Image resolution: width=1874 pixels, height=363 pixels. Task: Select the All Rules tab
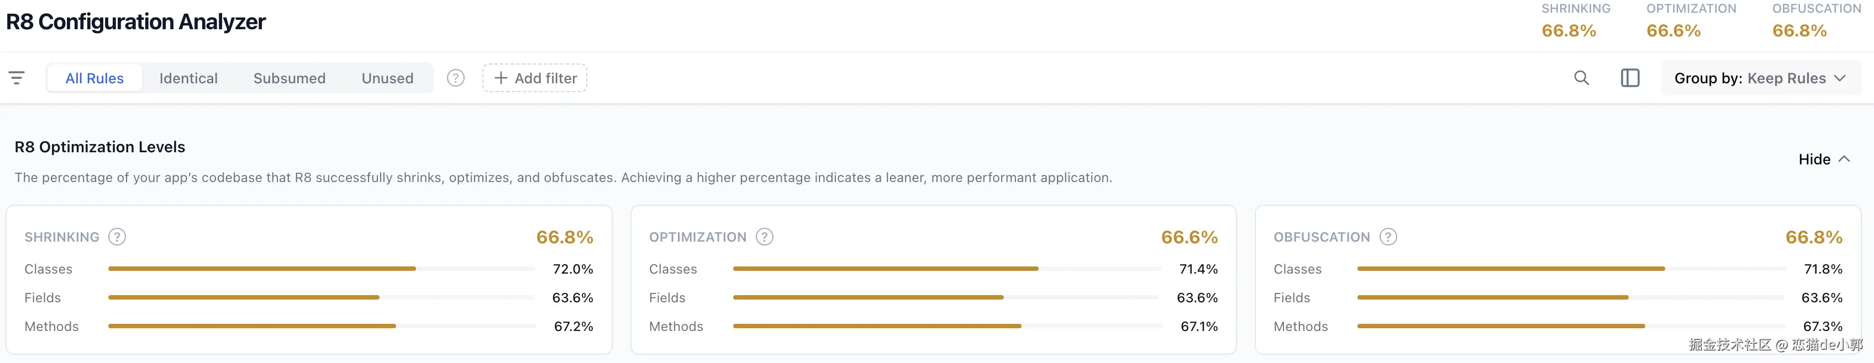click(94, 78)
